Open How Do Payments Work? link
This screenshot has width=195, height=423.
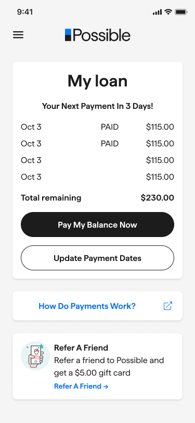[87, 306]
